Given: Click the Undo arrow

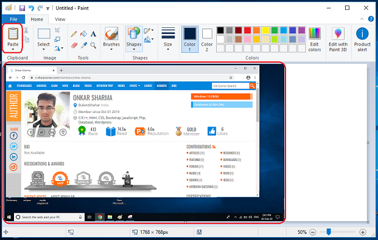Looking at the screenshot, I should point(31,8).
